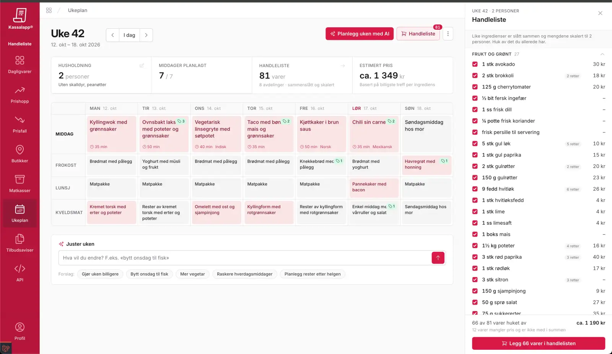
Task: Click Planlegg uken med AI
Action: [360, 34]
